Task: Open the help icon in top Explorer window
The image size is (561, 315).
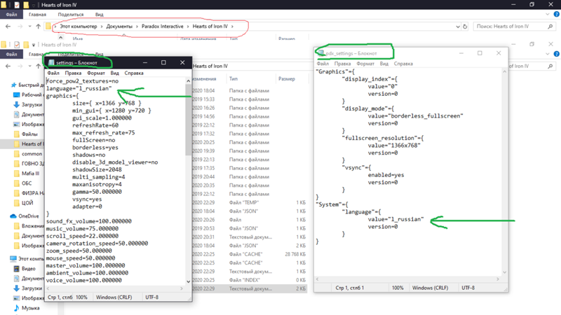Action: click(x=556, y=14)
